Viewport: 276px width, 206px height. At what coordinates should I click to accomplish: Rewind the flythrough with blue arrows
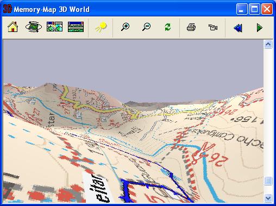tap(238, 28)
